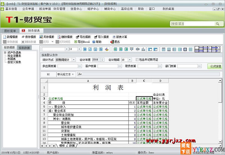Open 客户核算 lookup button

coord(120,66)
